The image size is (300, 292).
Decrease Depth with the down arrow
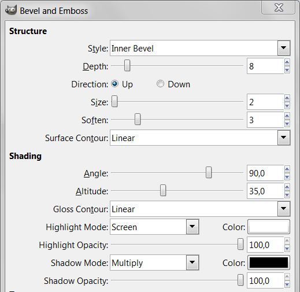287,70
